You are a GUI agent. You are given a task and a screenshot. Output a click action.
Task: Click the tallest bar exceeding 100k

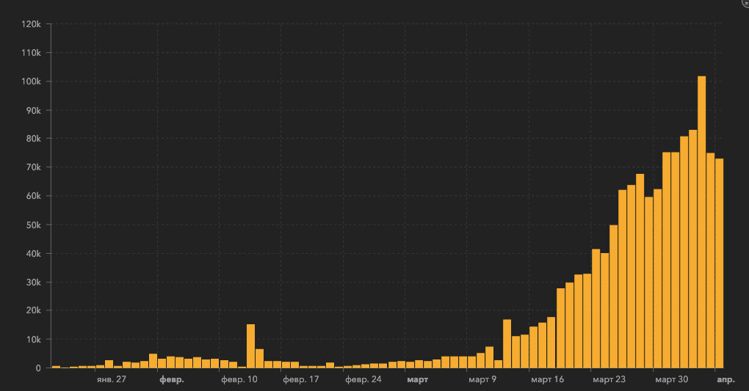click(x=702, y=222)
